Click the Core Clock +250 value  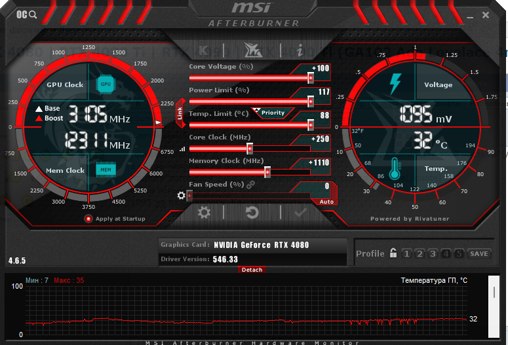pyautogui.click(x=321, y=139)
